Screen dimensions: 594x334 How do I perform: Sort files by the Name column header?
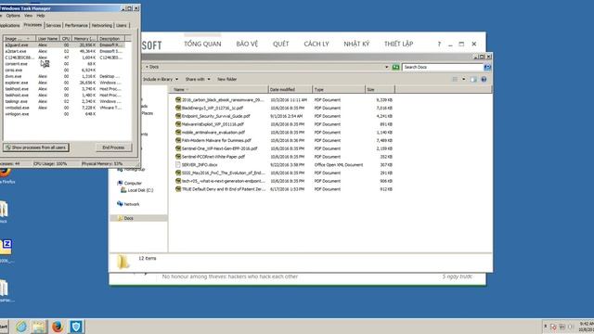click(x=219, y=89)
